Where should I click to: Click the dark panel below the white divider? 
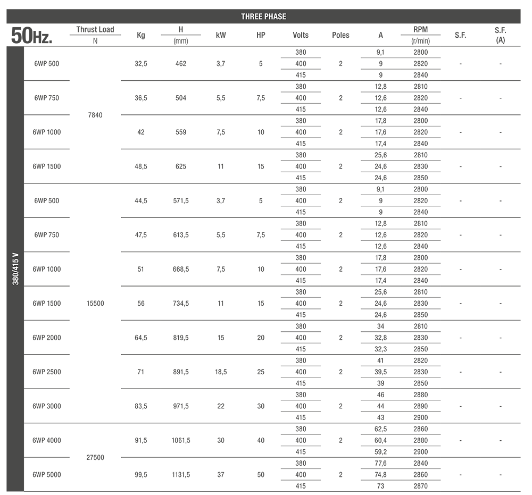click(358, 436)
